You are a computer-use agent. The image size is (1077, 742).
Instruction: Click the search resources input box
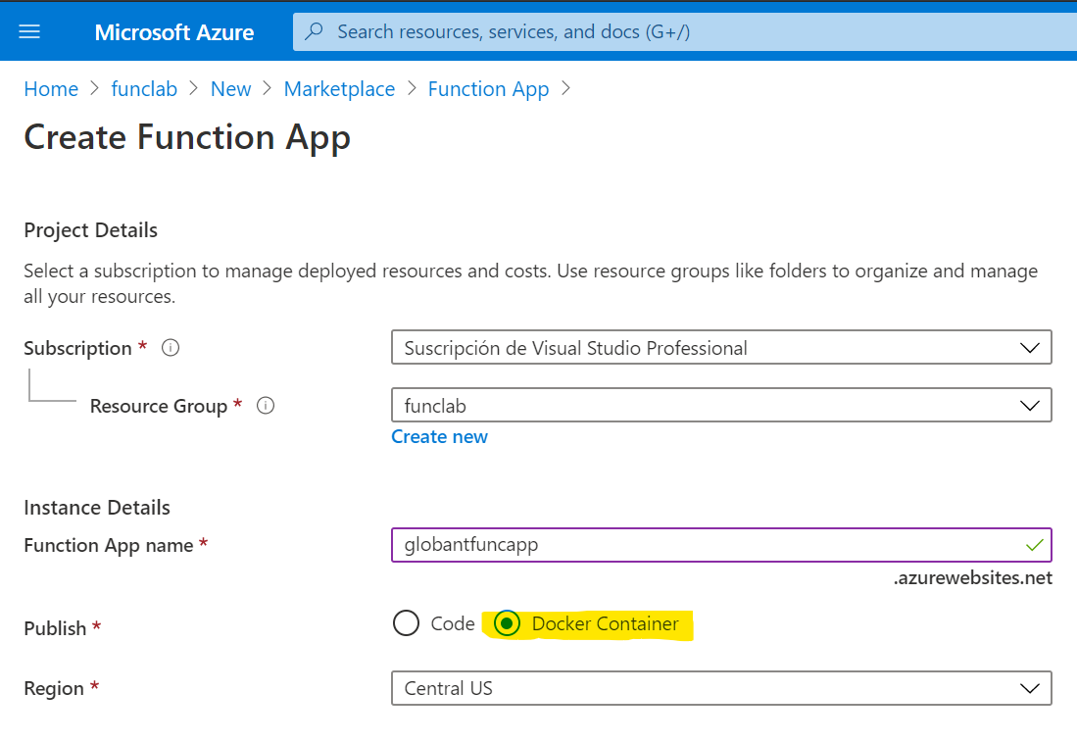coord(686,32)
